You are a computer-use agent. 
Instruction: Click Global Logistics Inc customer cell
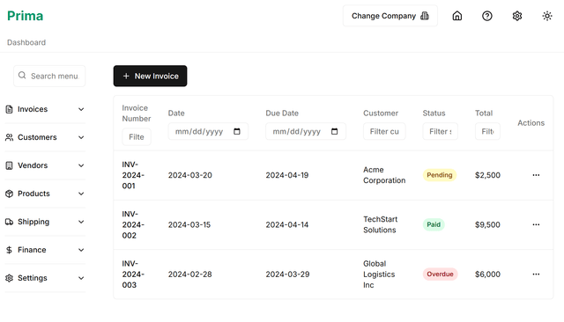[x=379, y=274]
